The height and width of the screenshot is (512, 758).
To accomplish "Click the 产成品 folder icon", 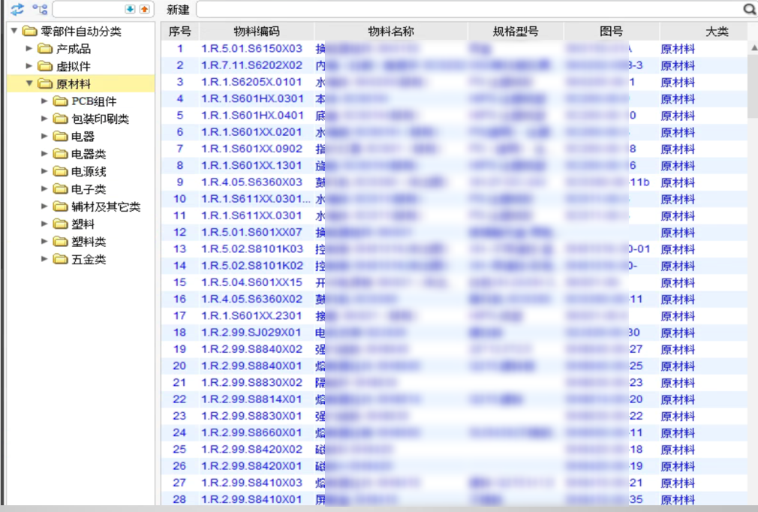I will (x=45, y=49).
